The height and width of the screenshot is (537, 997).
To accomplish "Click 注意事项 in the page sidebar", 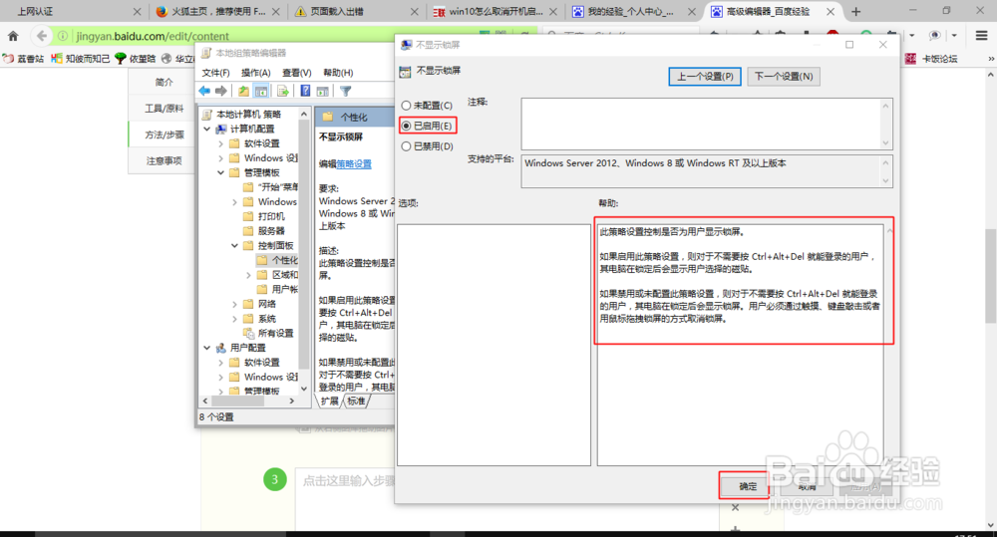I will coord(165,160).
